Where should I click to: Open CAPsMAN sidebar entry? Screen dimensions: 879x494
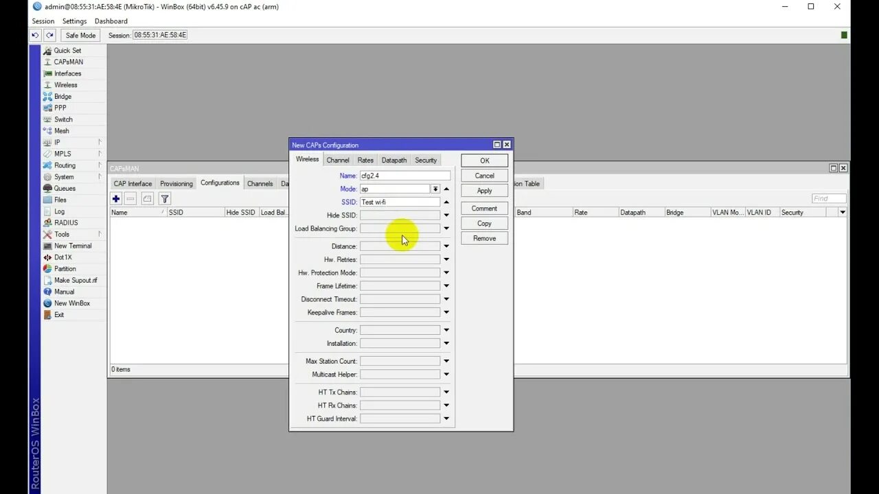68,62
